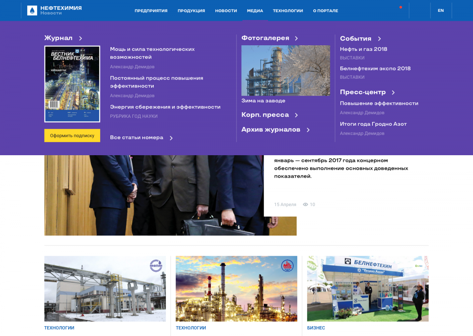Expand the Фотогалерея section arrow
The image size is (473, 336).
[x=296, y=38]
